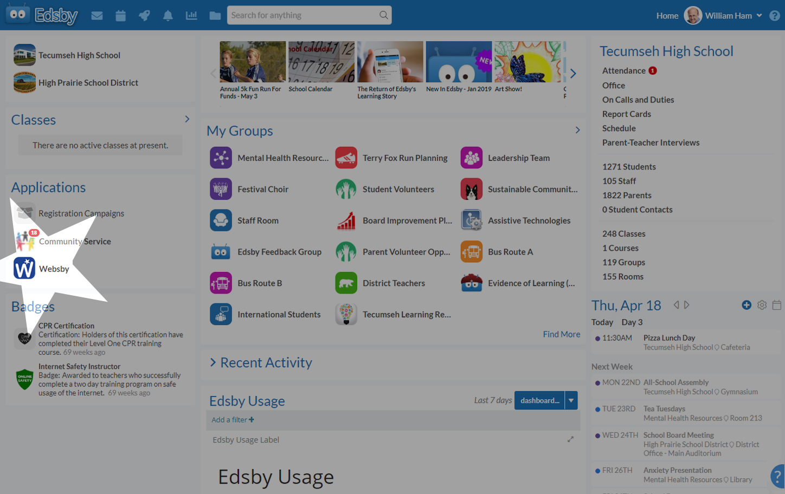Screen dimensions: 785x494
Task: Expand the Recent Activity section
Action: [x=213, y=362]
